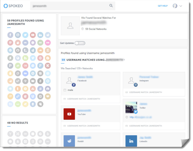
Task: Click the YouTube icon in sidebar grid
Action: [x=33, y=35]
